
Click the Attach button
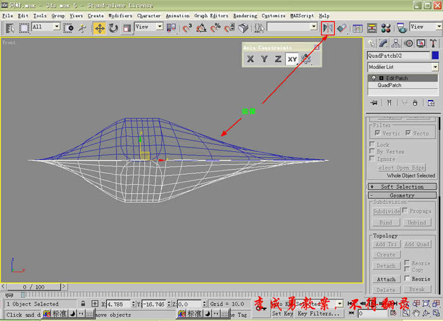coord(386,279)
